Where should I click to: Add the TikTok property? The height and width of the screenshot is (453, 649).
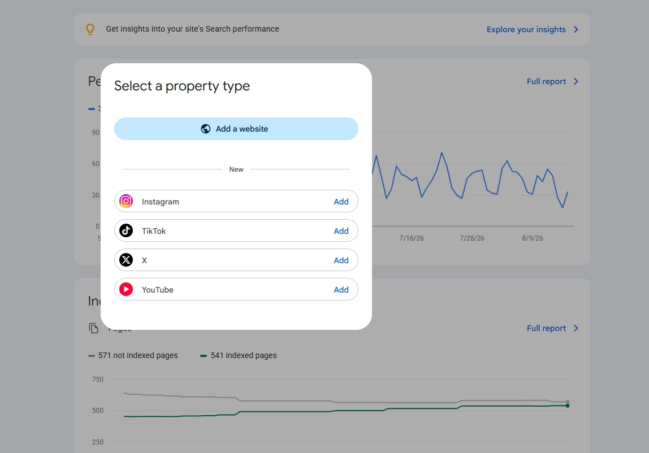[x=341, y=231]
